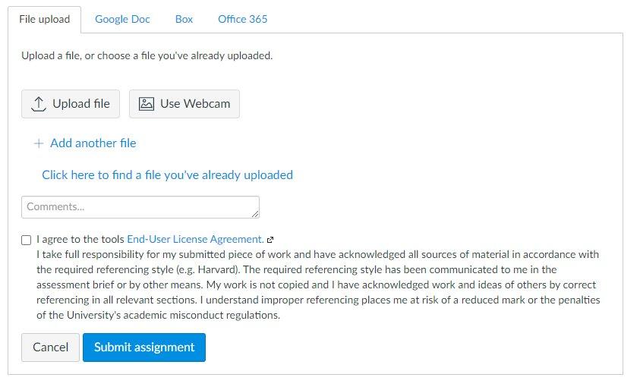This screenshot has height=390, width=640.
Task: Click the Use Webcam button
Action: tap(184, 104)
